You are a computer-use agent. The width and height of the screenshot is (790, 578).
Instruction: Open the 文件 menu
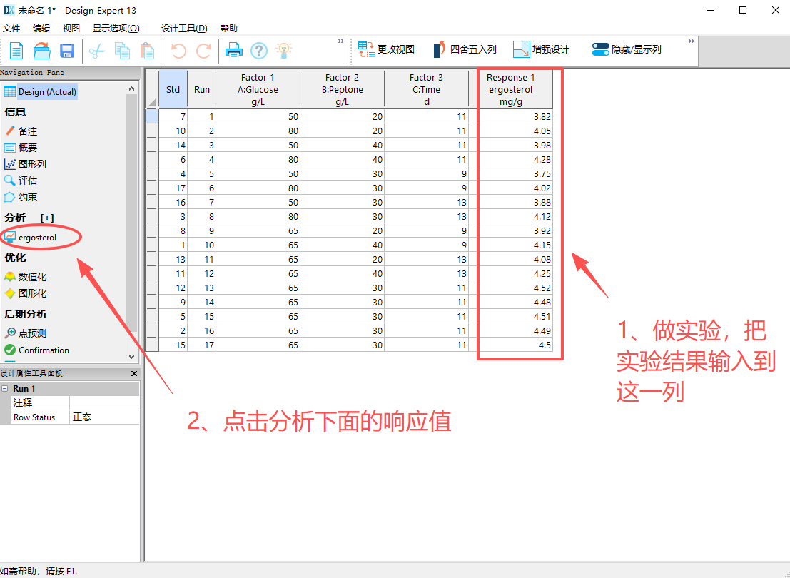[x=11, y=28]
